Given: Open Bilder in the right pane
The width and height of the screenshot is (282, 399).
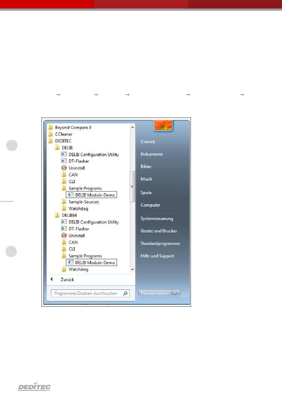Looking at the screenshot, I should [146, 167].
